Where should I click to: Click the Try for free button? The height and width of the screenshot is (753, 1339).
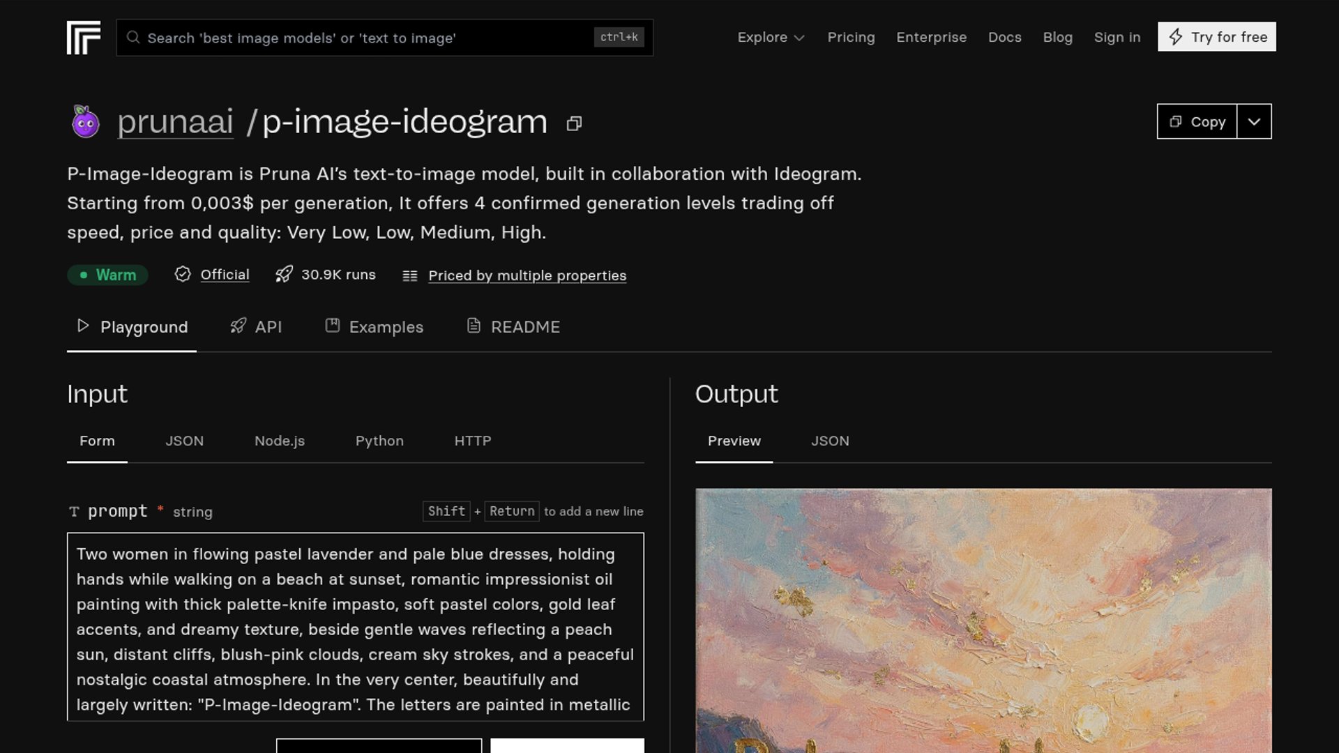tap(1216, 37)
